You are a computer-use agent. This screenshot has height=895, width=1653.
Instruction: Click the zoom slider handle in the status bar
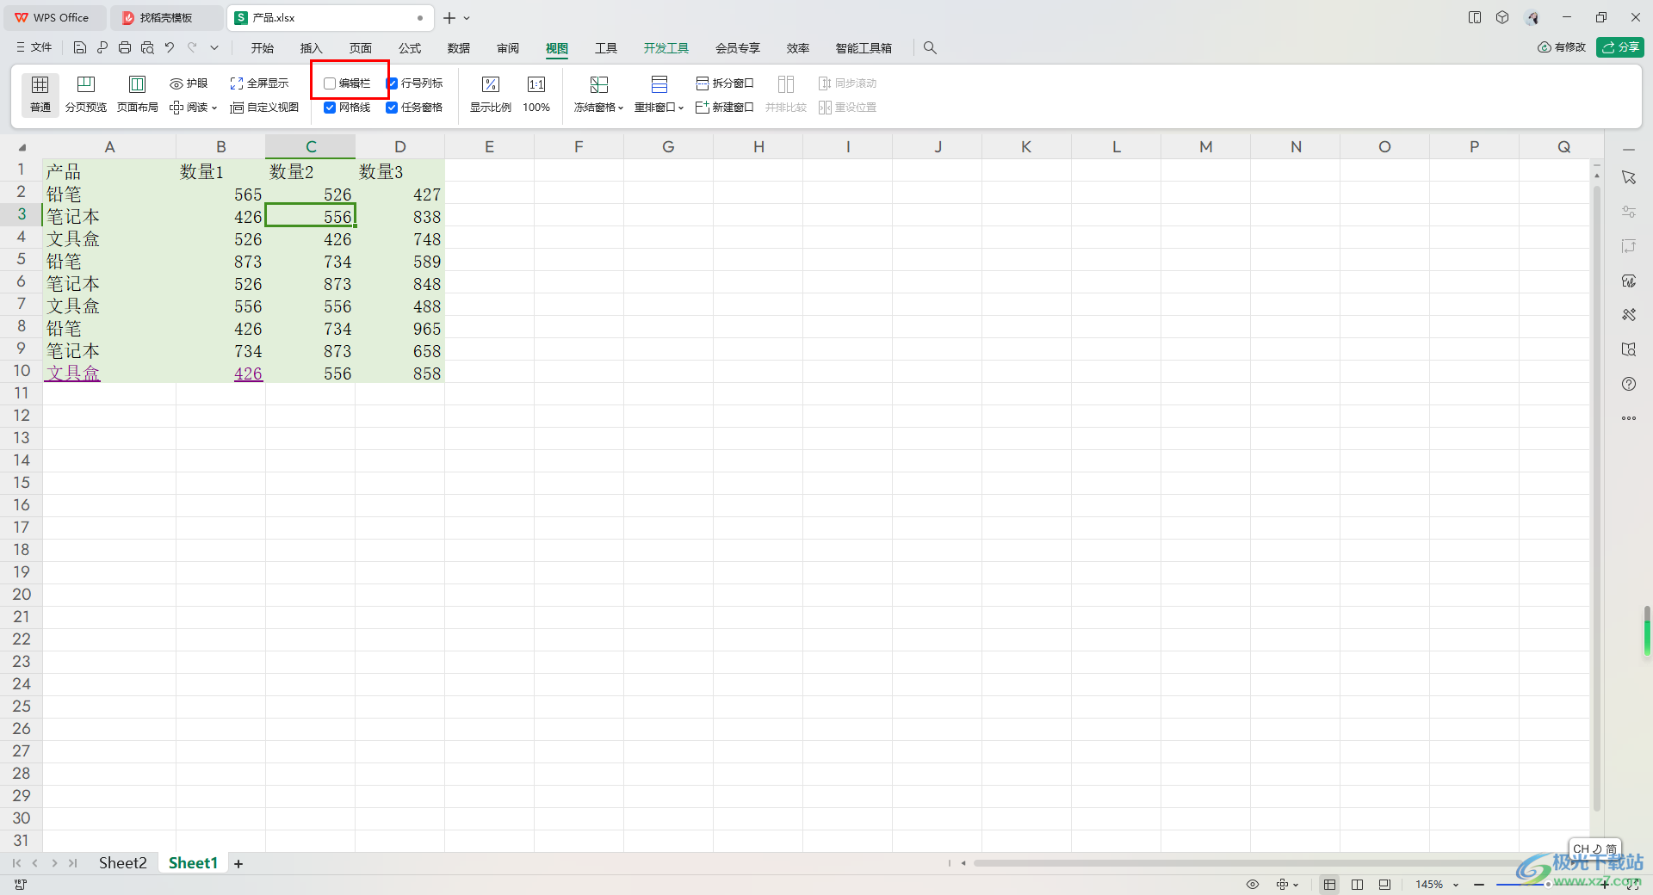tap(1547, 885)
